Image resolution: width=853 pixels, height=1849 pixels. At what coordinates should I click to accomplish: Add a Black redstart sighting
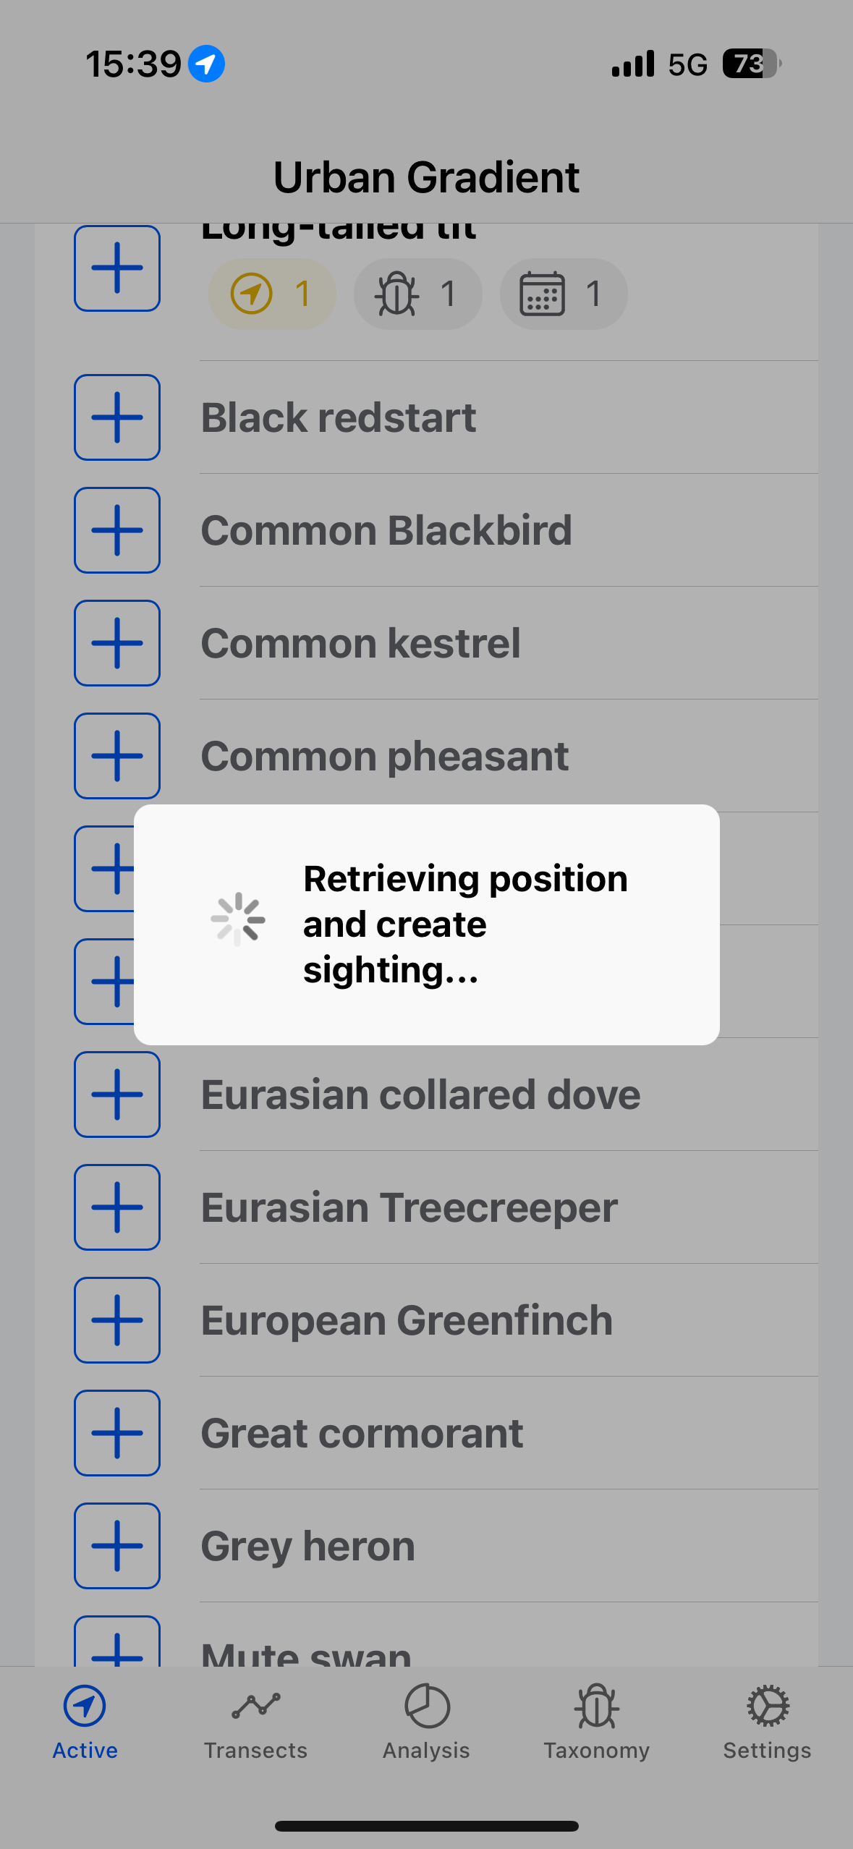117,417
